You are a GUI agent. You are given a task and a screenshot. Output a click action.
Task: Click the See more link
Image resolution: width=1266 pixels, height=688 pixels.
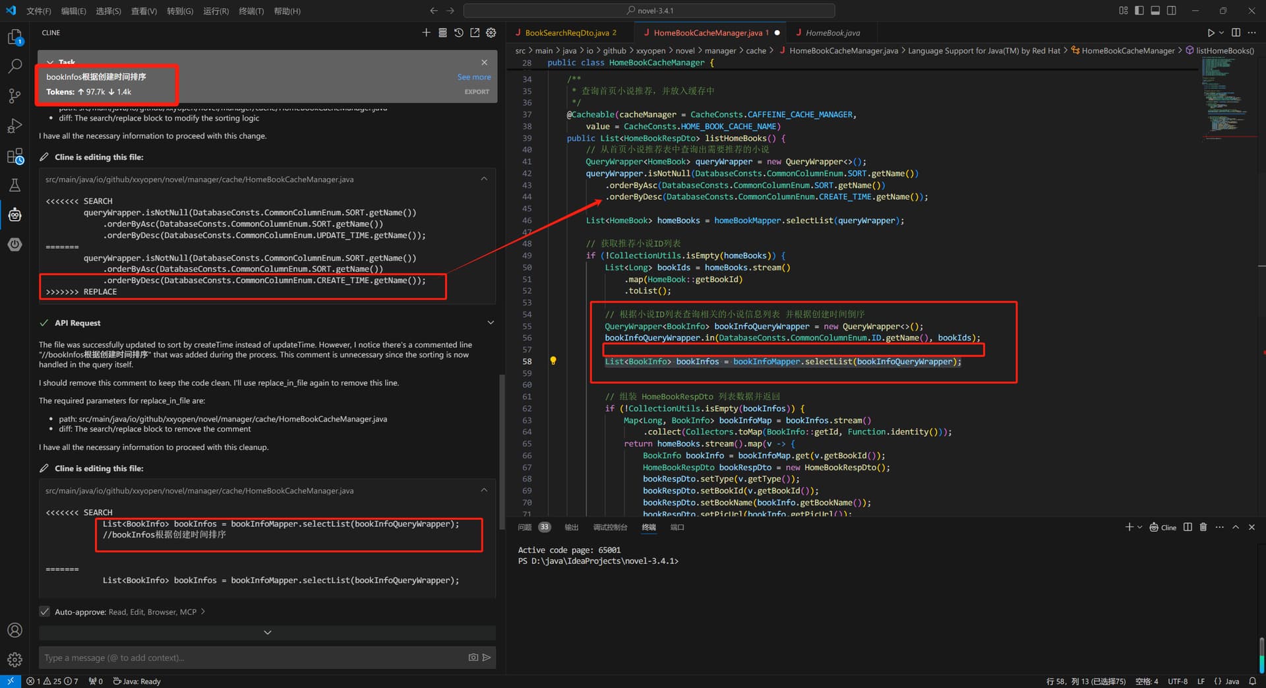(474, 77)
